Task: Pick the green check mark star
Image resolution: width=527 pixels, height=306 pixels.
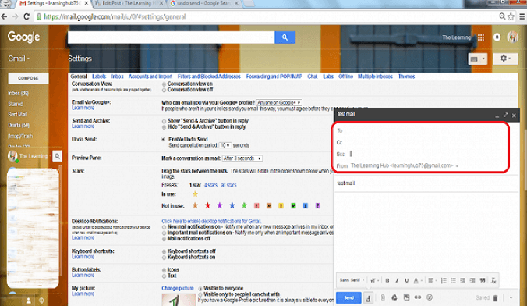Action: pos(293,205)
